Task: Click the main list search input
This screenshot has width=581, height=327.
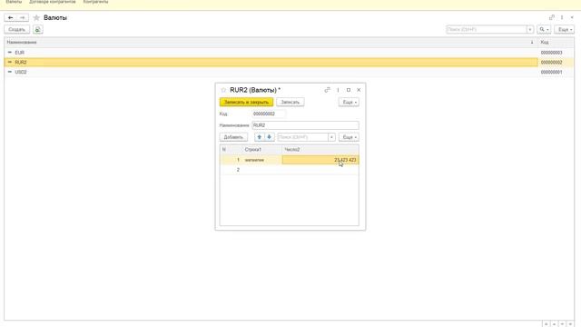Action: pyautogui.click(x=487, y=29)
